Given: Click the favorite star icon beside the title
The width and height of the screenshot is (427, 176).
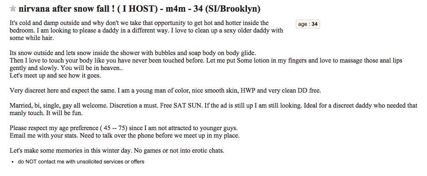Looking at the screenshot, I should [x=13, y=9].
